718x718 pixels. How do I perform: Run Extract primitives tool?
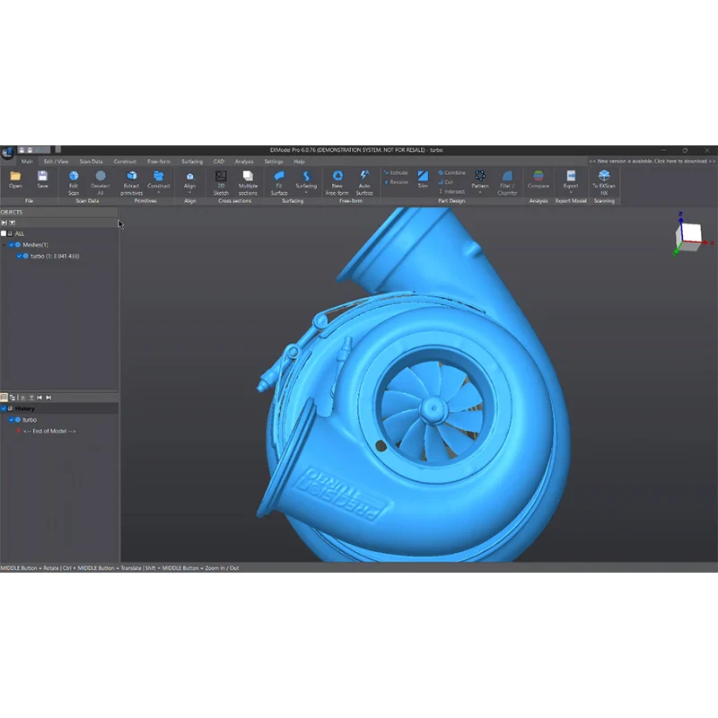click(131, 183)
